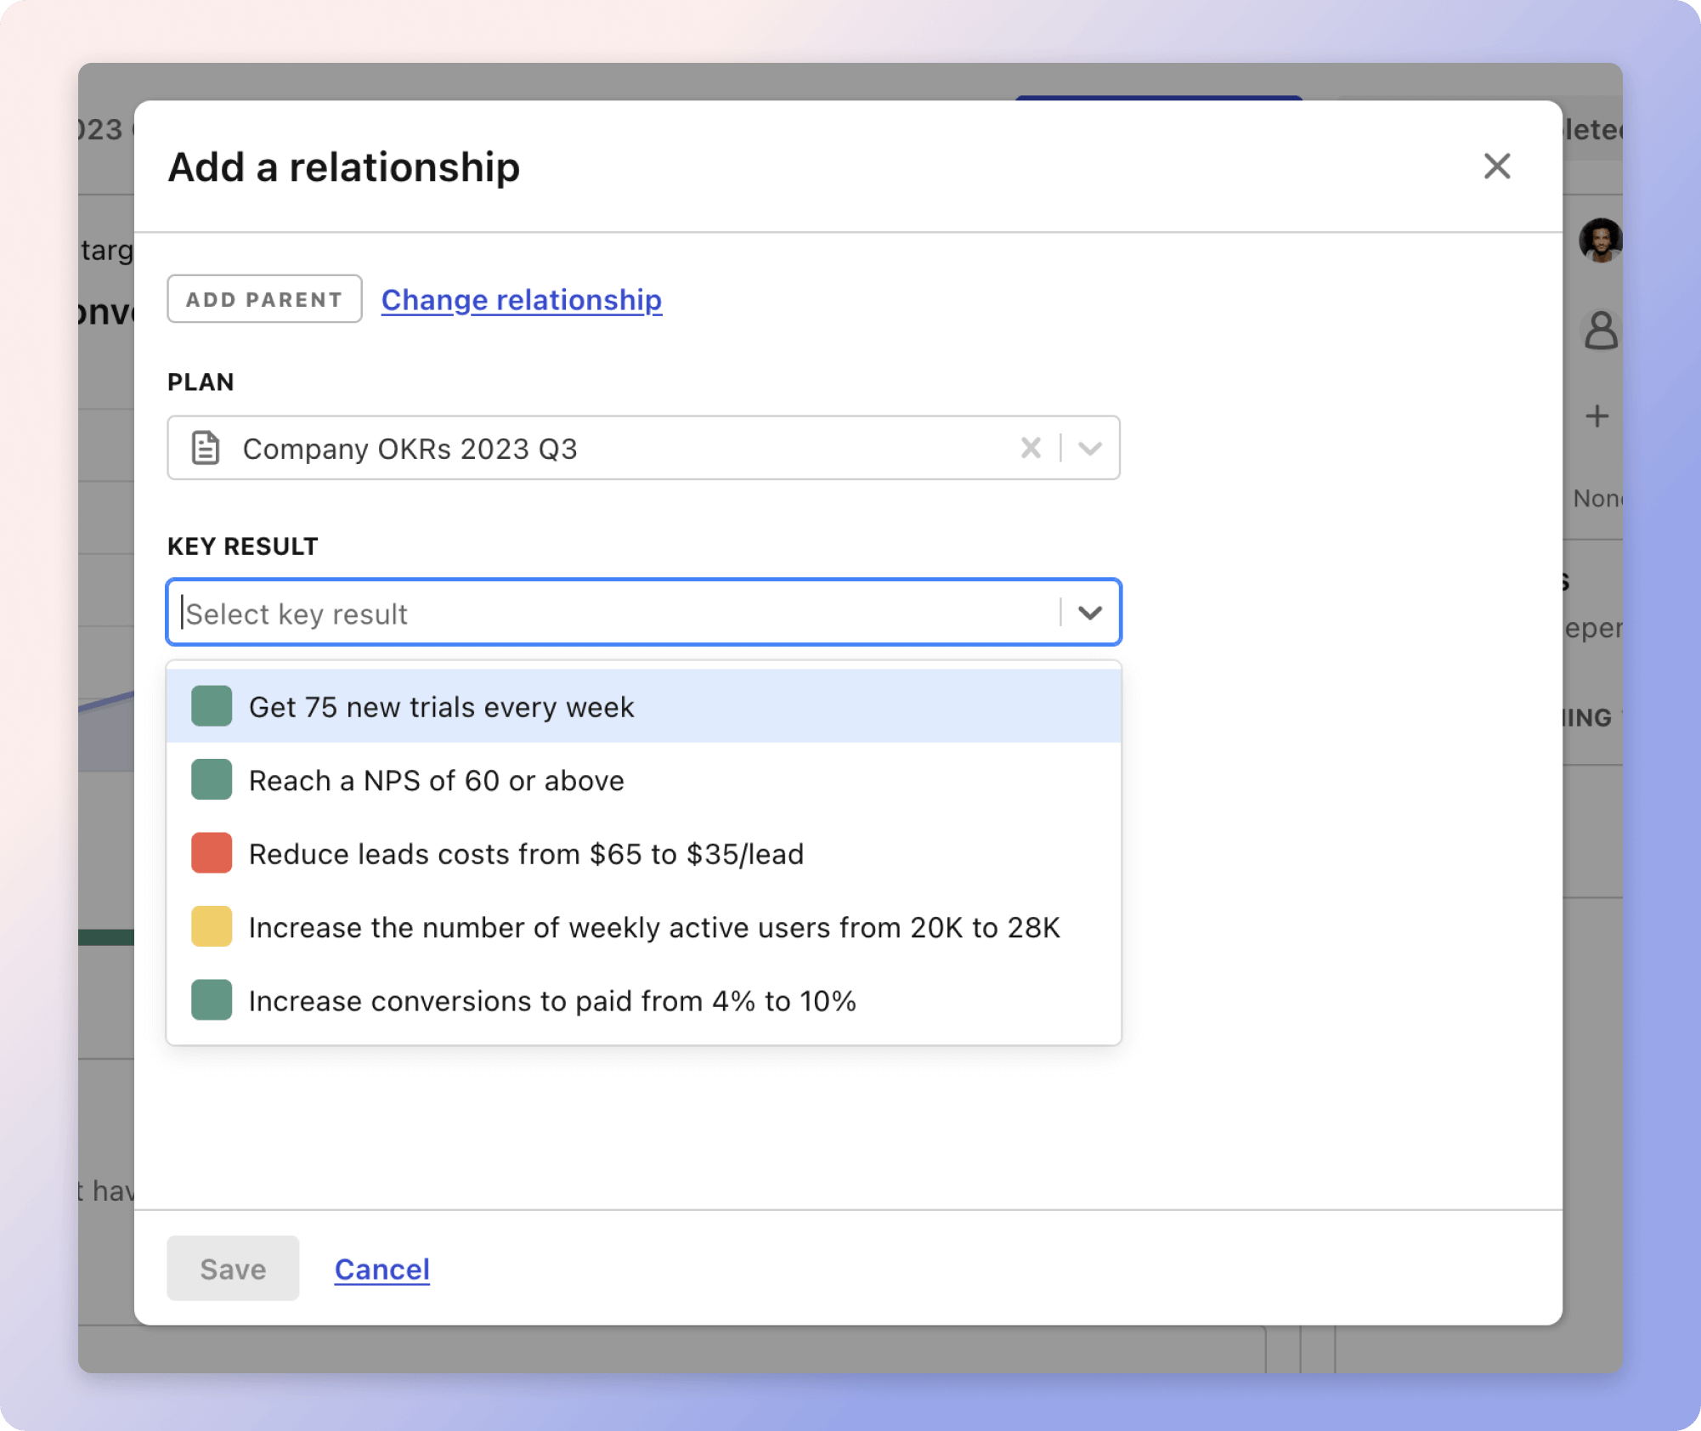Open the user avatar on right edge

1600,240
